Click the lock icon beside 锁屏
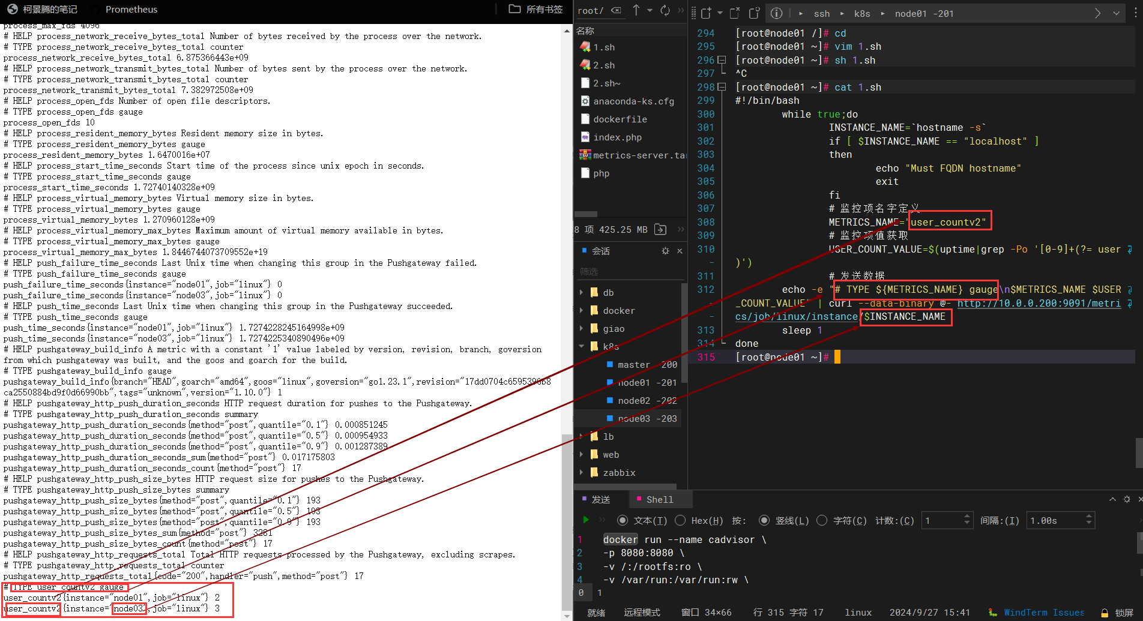The image size is (1143, 621). coord(1105,613)
